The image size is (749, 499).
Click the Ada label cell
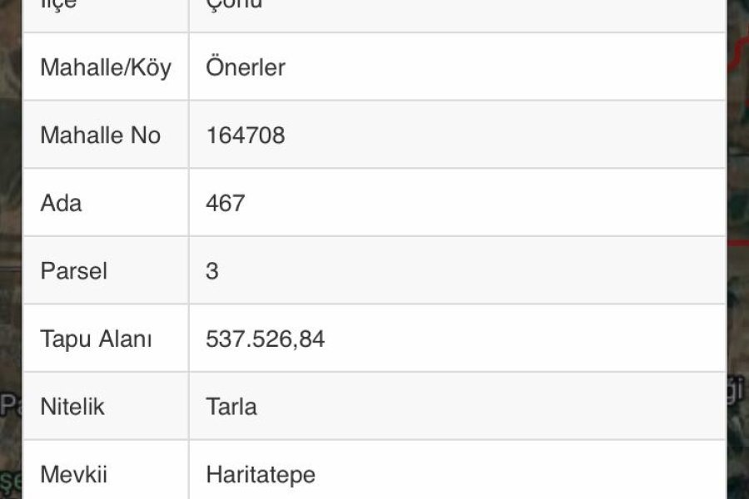(x=106, y=202)
